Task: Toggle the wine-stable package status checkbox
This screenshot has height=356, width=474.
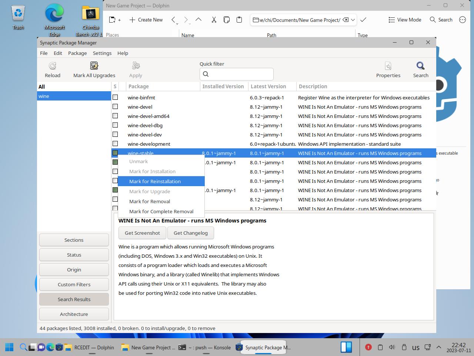Action: pyautogui.click(x=115, y=153)
